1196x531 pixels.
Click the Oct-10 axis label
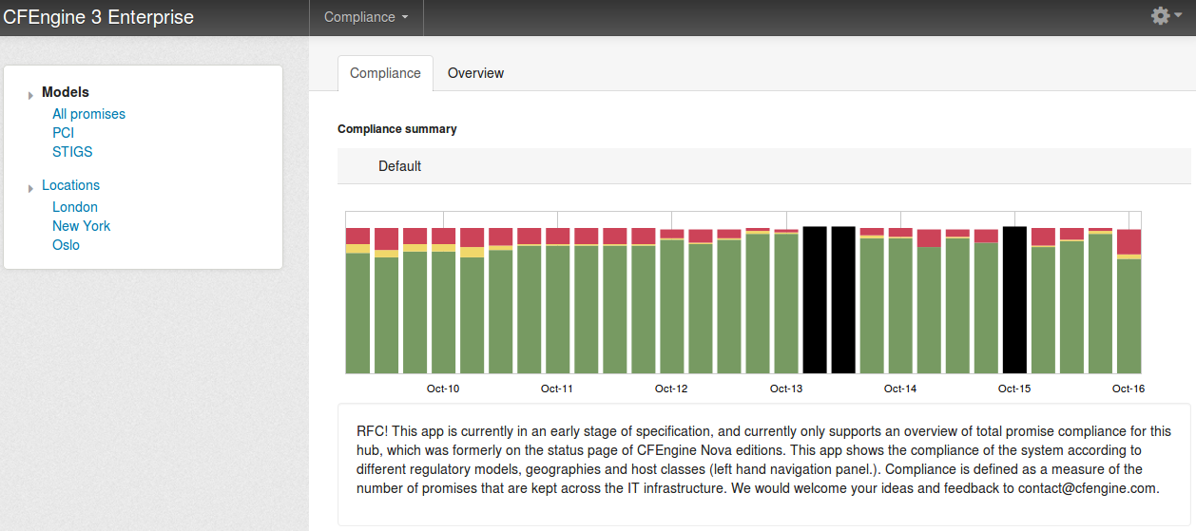(443, 389)
